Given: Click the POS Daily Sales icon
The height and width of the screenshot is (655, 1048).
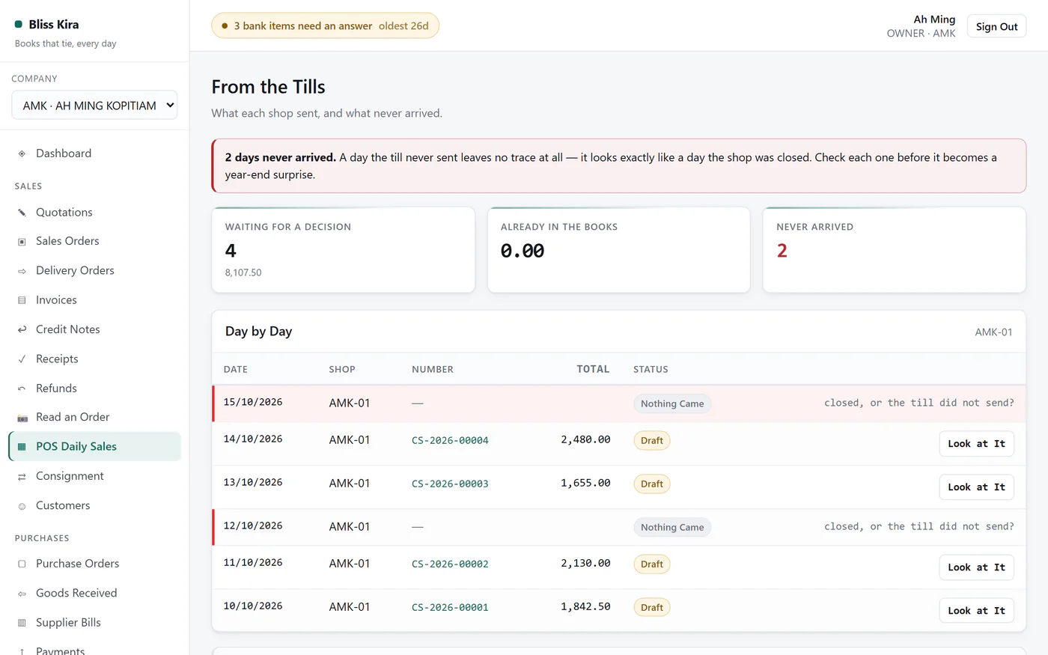Looking at the screenshot, I should pyautogui.click(x=22, y=447).
